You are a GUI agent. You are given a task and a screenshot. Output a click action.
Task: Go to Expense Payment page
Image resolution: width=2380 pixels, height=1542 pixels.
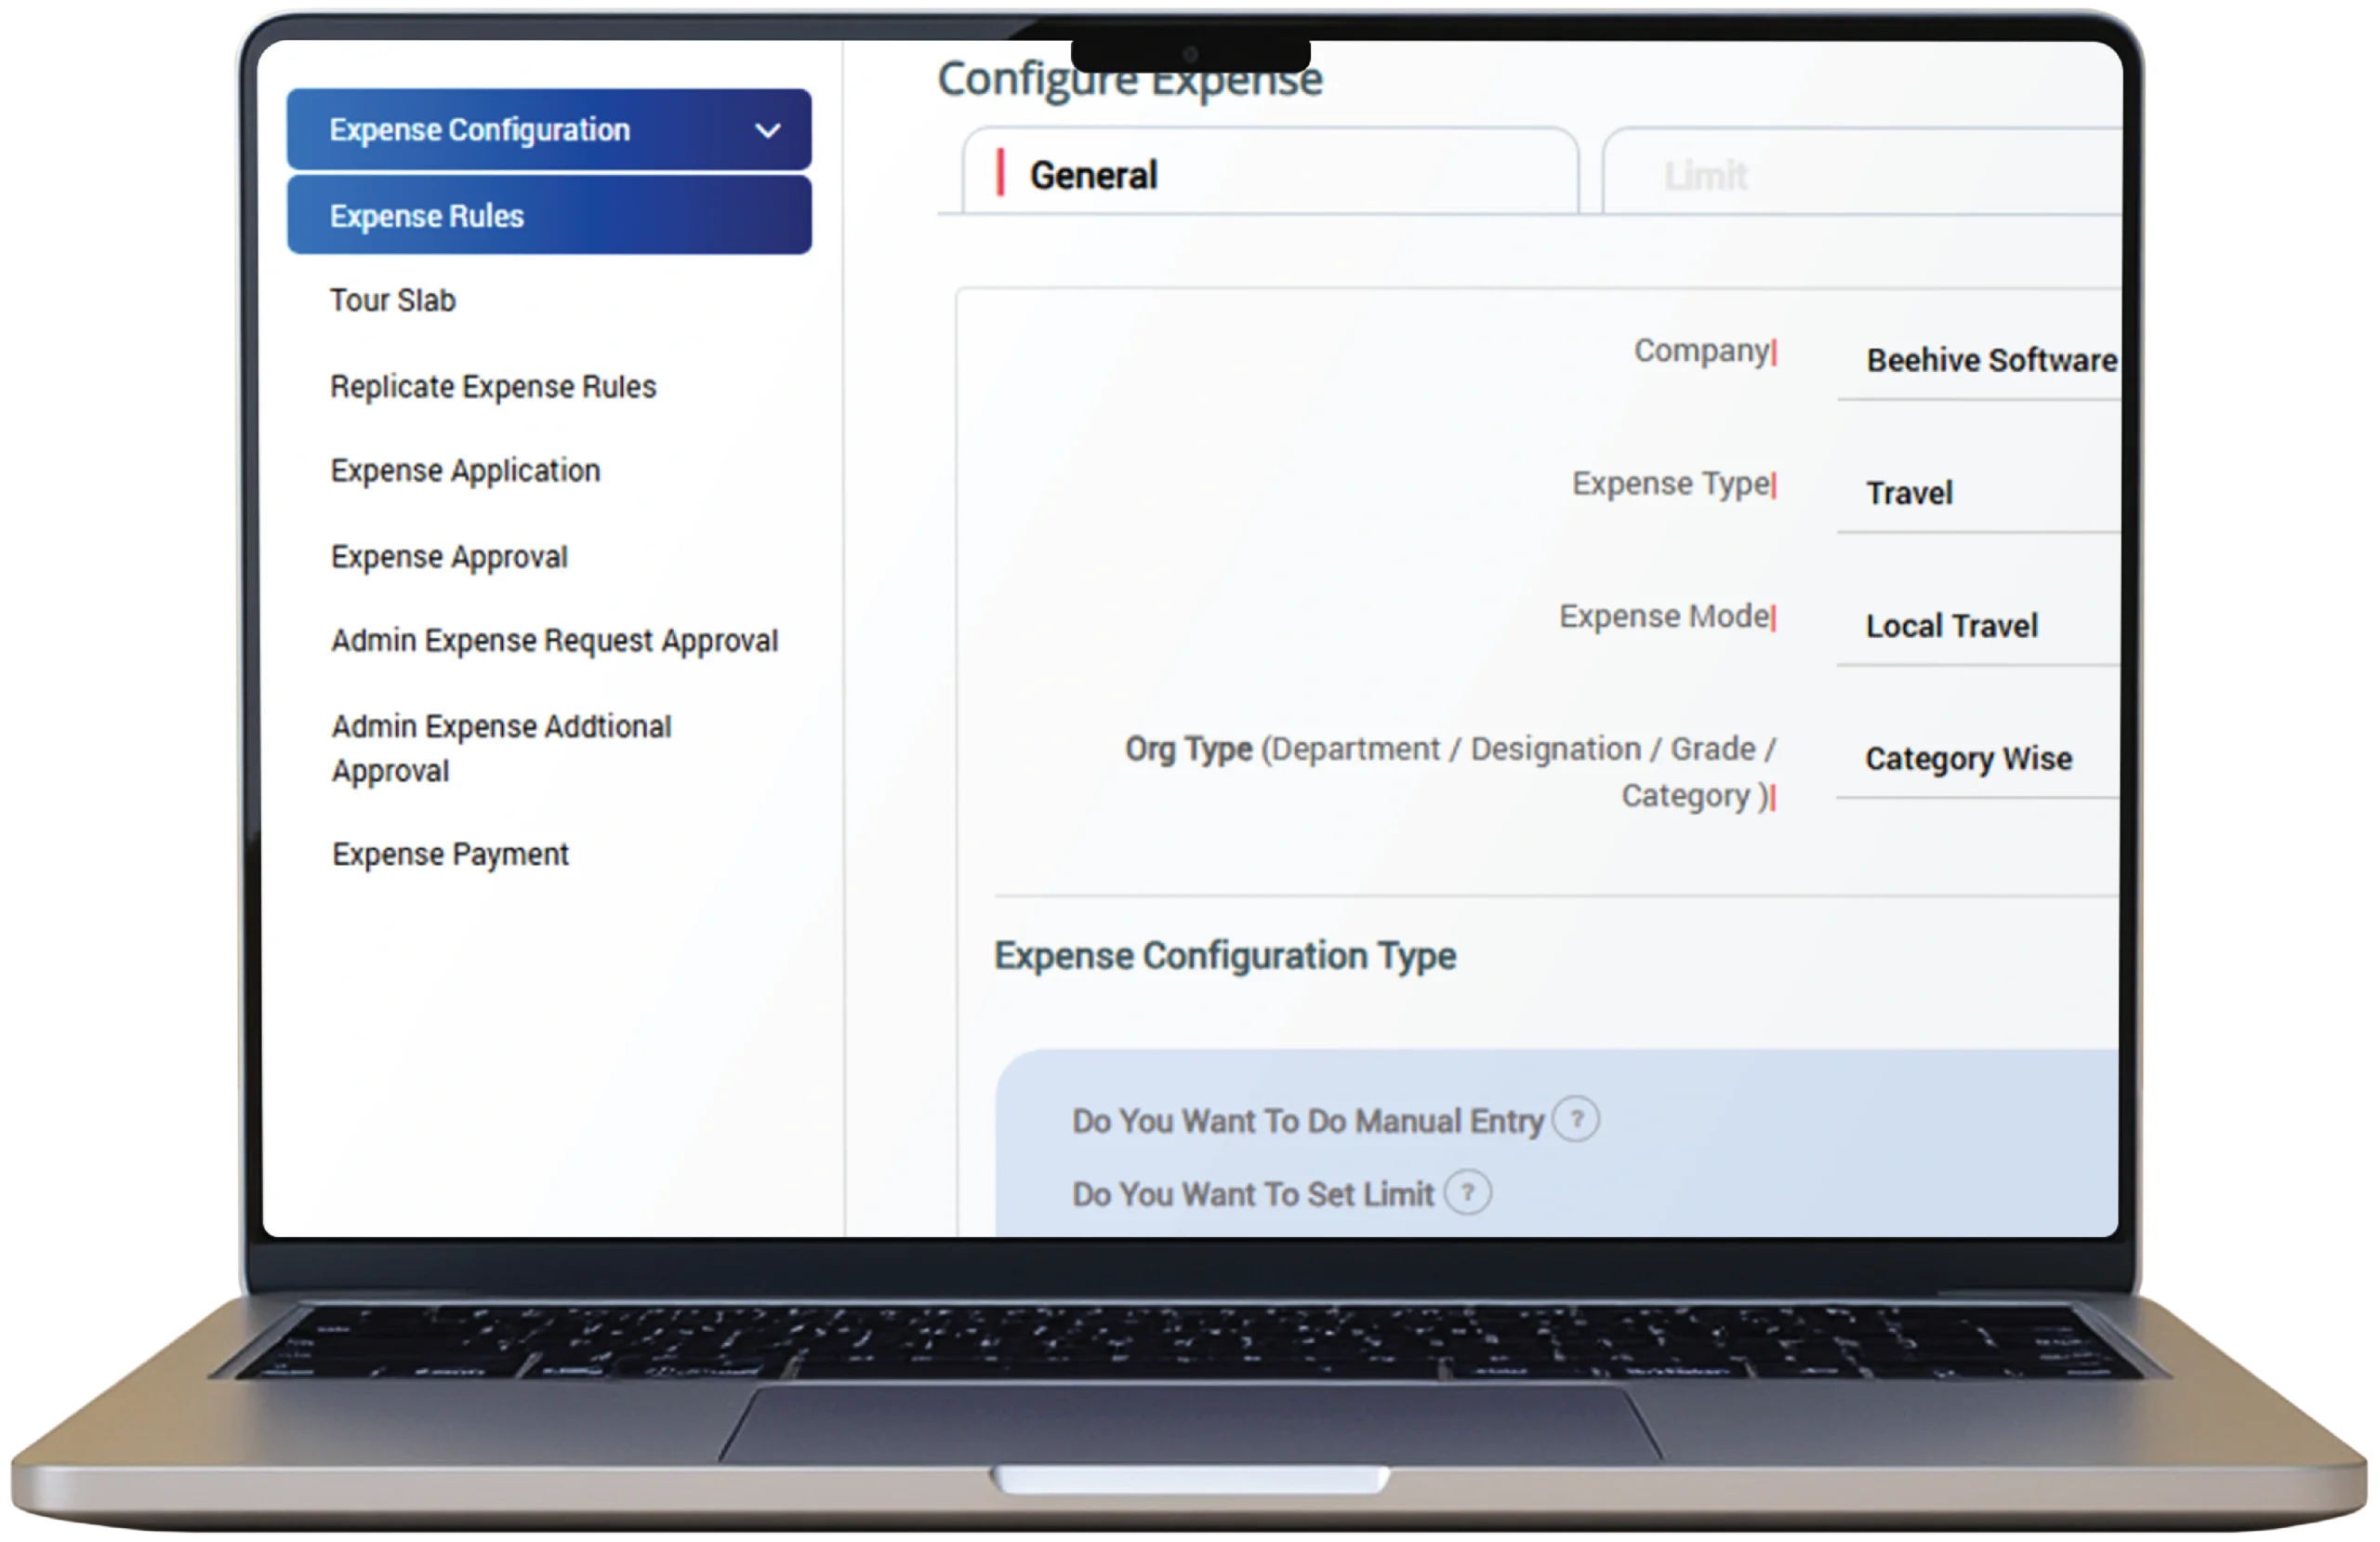[450, 855]
